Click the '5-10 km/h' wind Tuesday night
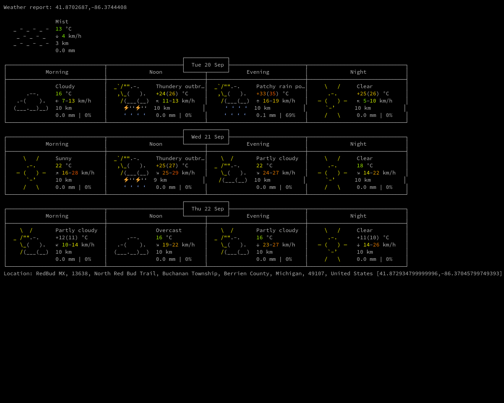The image size is (504, 403). point(374,101)
